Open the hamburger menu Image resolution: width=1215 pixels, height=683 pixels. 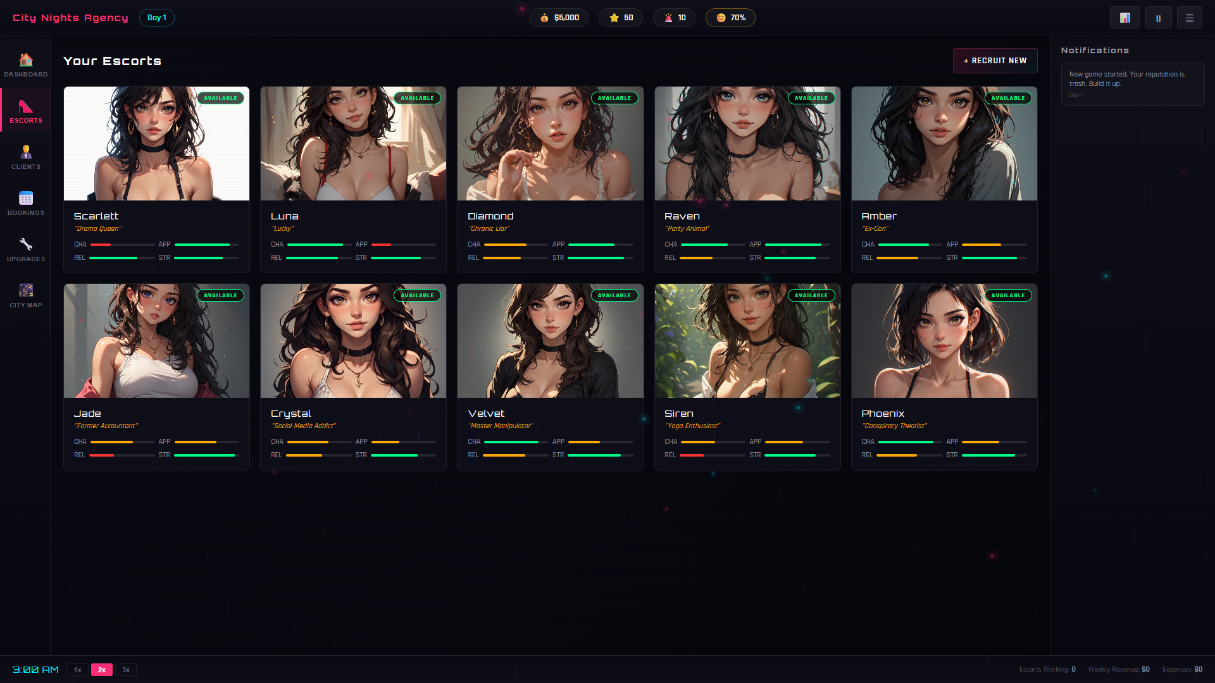1189,18
